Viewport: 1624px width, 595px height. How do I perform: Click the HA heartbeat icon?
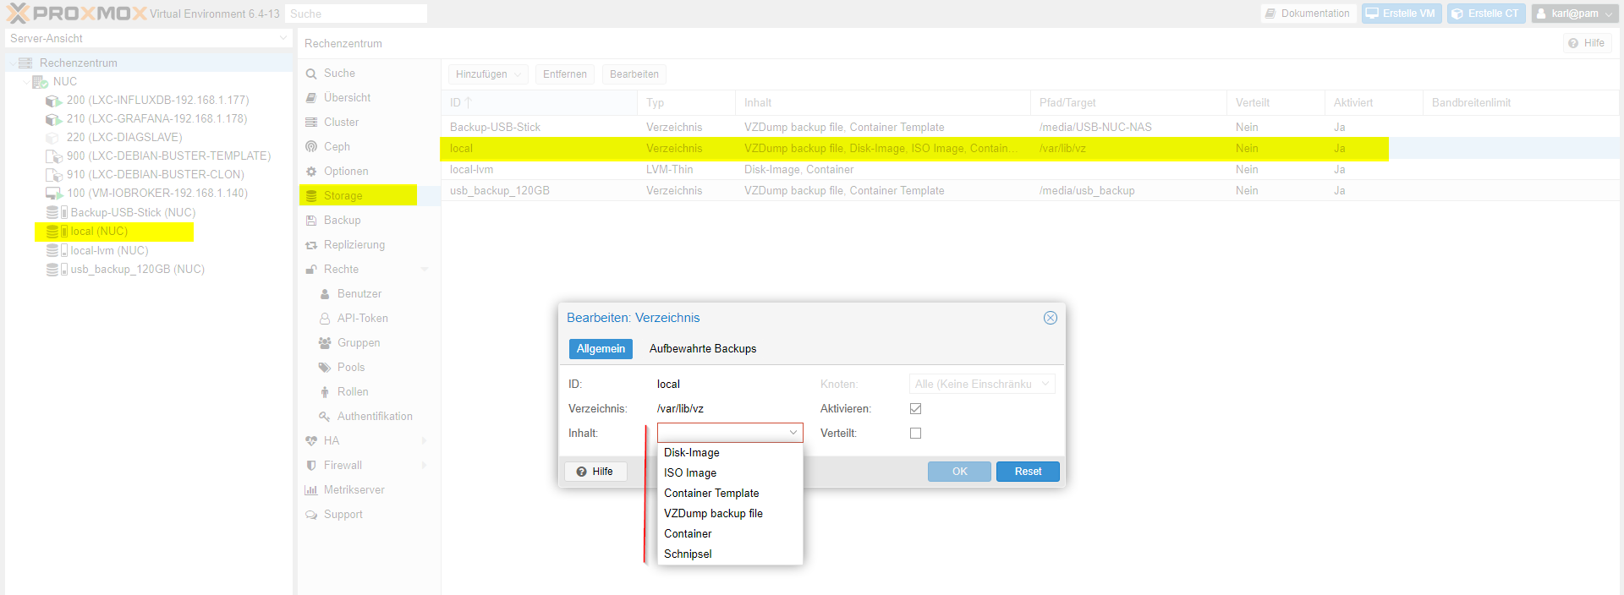coord(311,441)
